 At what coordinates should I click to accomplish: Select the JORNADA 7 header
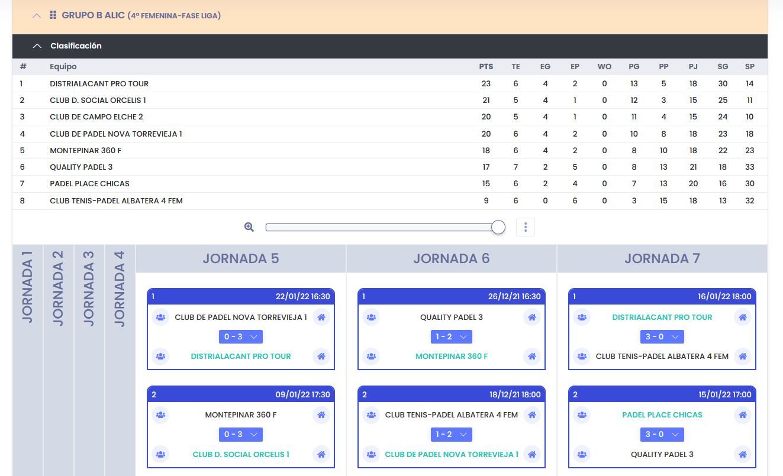tap(662, 258)
